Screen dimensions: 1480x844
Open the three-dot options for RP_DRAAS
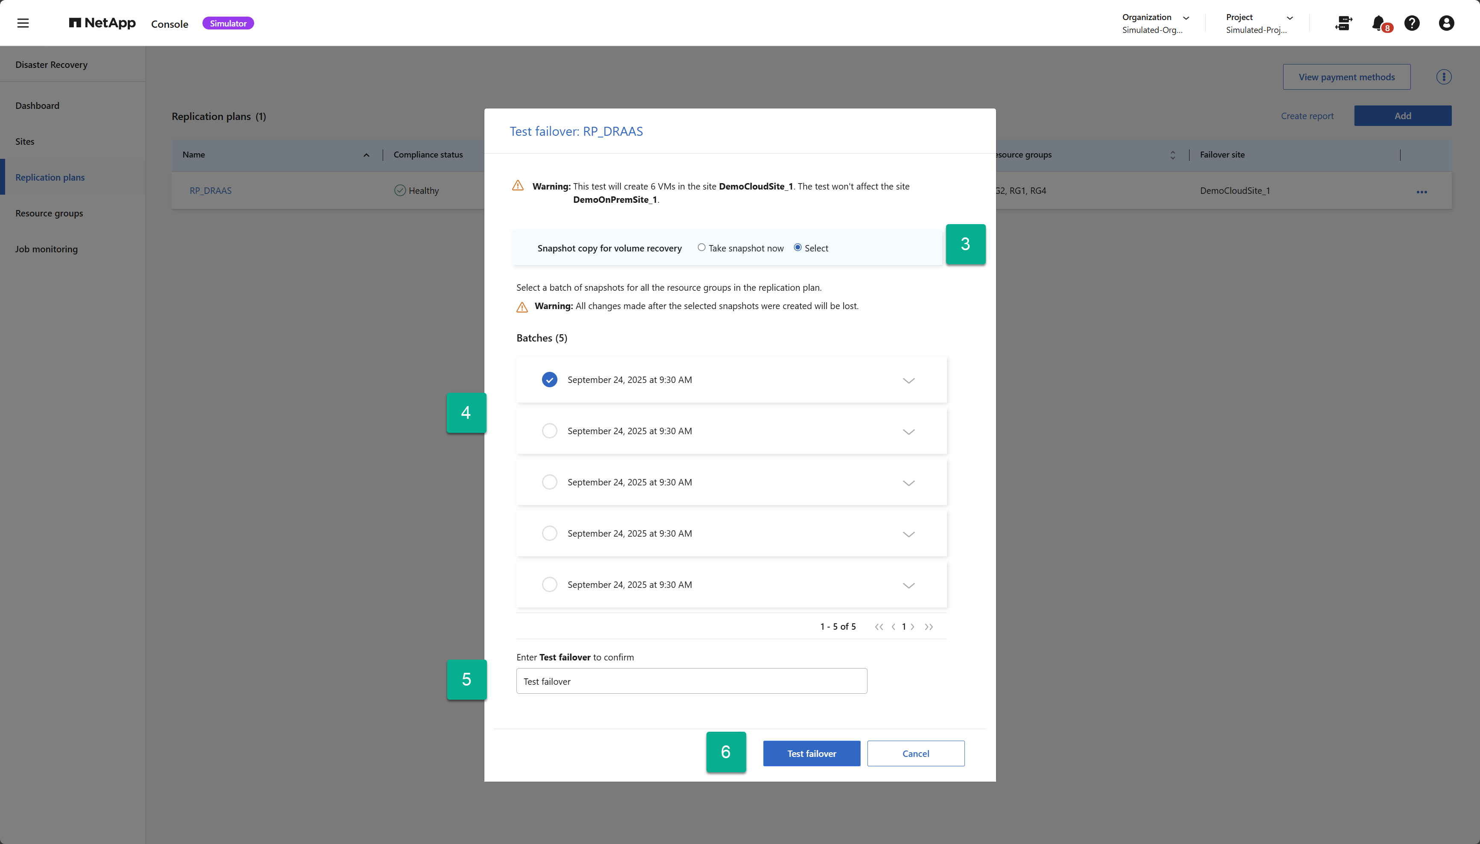pos(1421,192)
